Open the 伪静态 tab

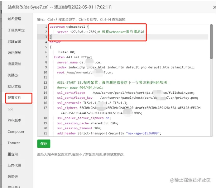click(13, 75)
